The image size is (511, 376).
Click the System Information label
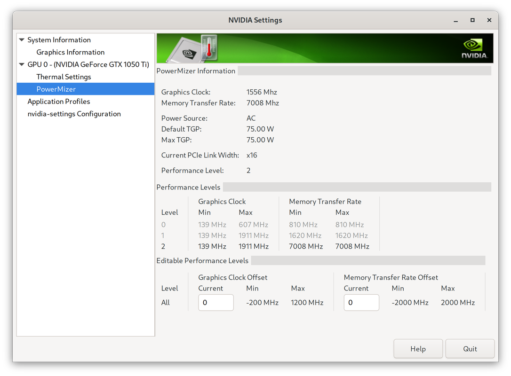pyautogui.click(x=59, y=40)
